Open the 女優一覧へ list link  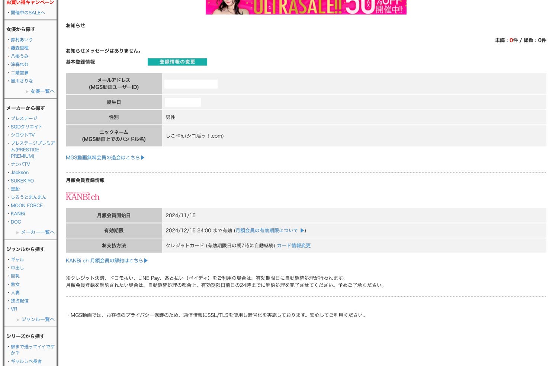tap(42, 91)
